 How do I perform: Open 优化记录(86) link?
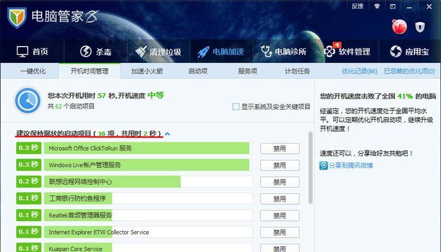pos(360,71)
